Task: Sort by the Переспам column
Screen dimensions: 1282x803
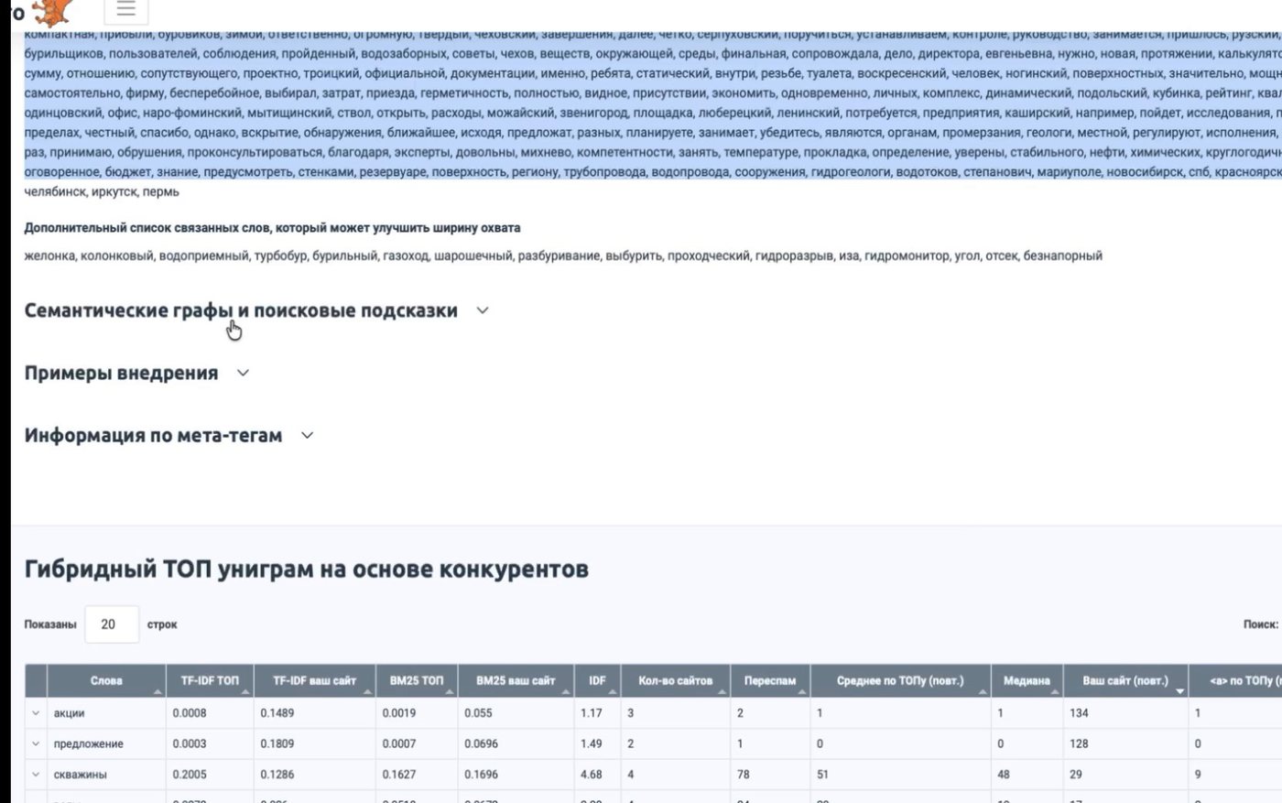Action: click(x=770, y=680)
